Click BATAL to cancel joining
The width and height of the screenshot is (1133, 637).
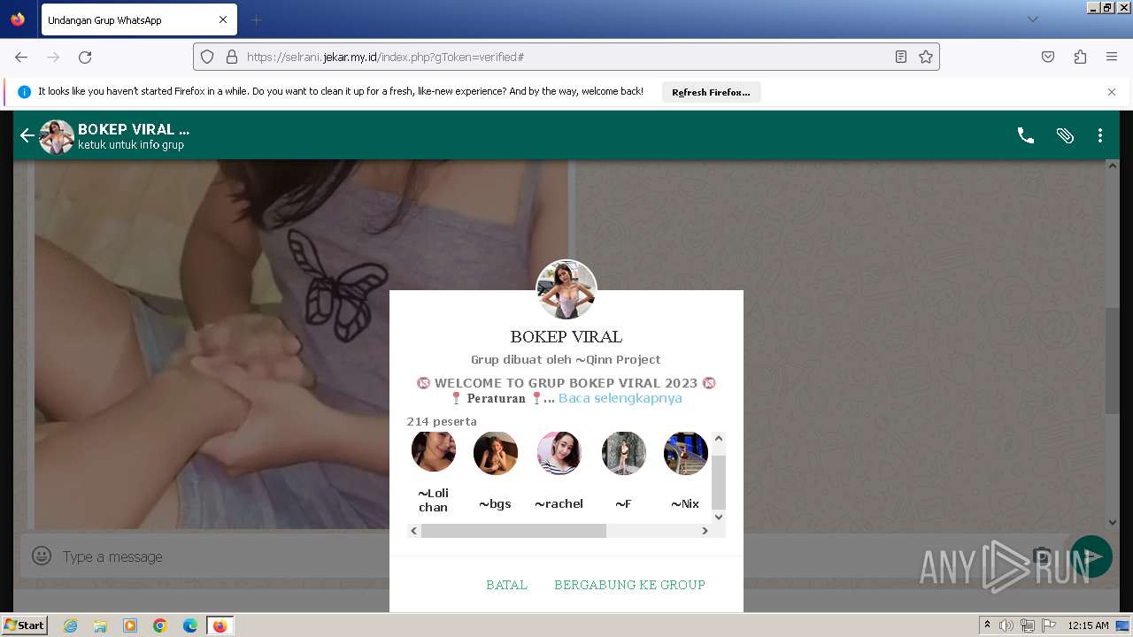tap(506, 585)
